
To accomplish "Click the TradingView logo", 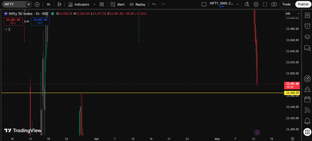I will point(23,131).
